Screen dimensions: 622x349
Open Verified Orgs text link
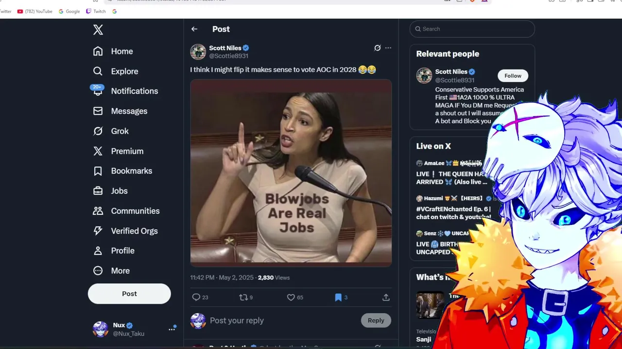click(134, 231)
